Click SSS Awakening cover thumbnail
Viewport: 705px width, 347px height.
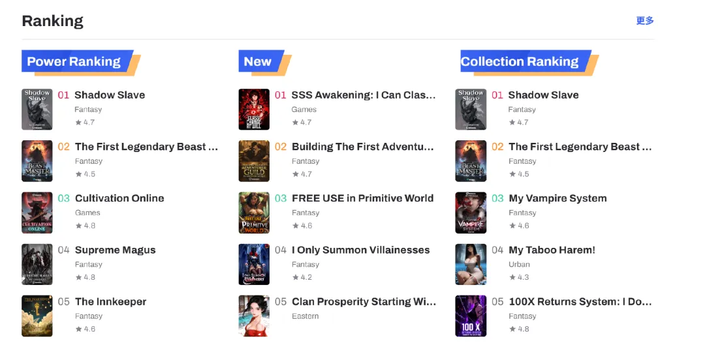254,109
